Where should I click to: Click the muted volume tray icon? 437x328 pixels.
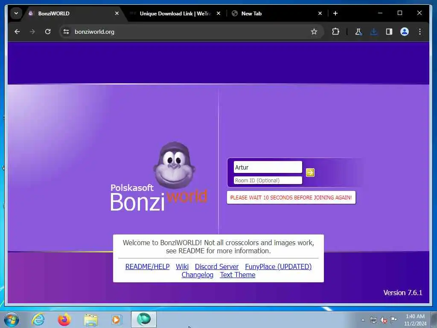384,320
